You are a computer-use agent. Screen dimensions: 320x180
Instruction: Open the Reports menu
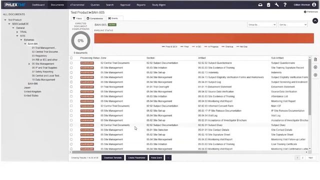141,4
